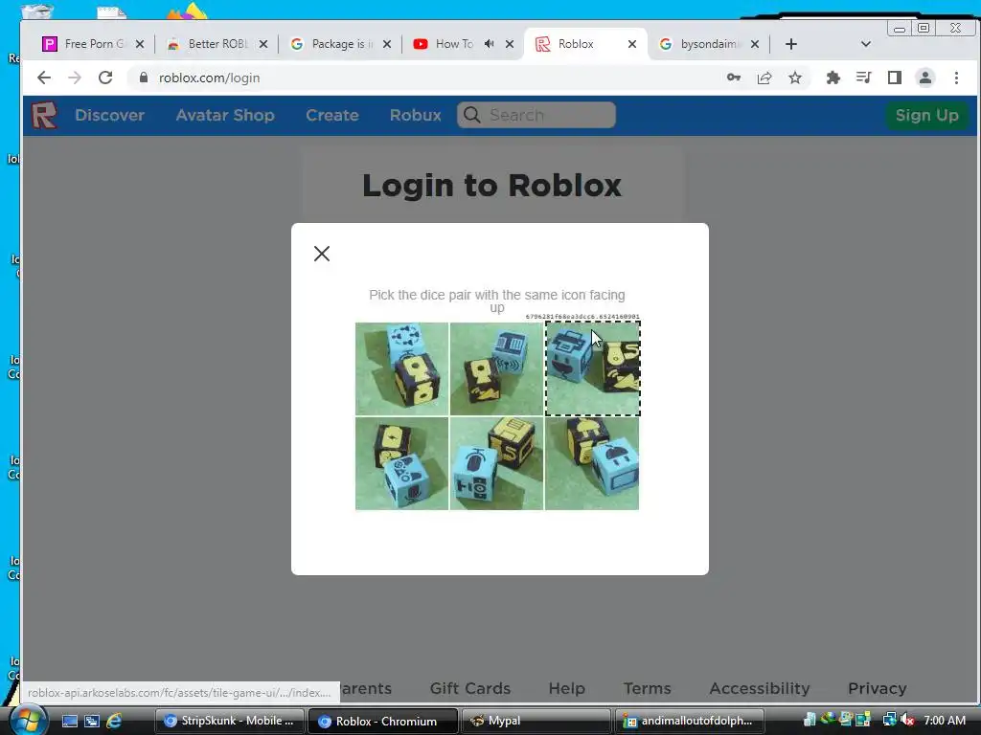Switch to StripSkunk - Mobile taskbar window
Image resolution: width=981 pixels, height=735 pixels.
[229, 721]
